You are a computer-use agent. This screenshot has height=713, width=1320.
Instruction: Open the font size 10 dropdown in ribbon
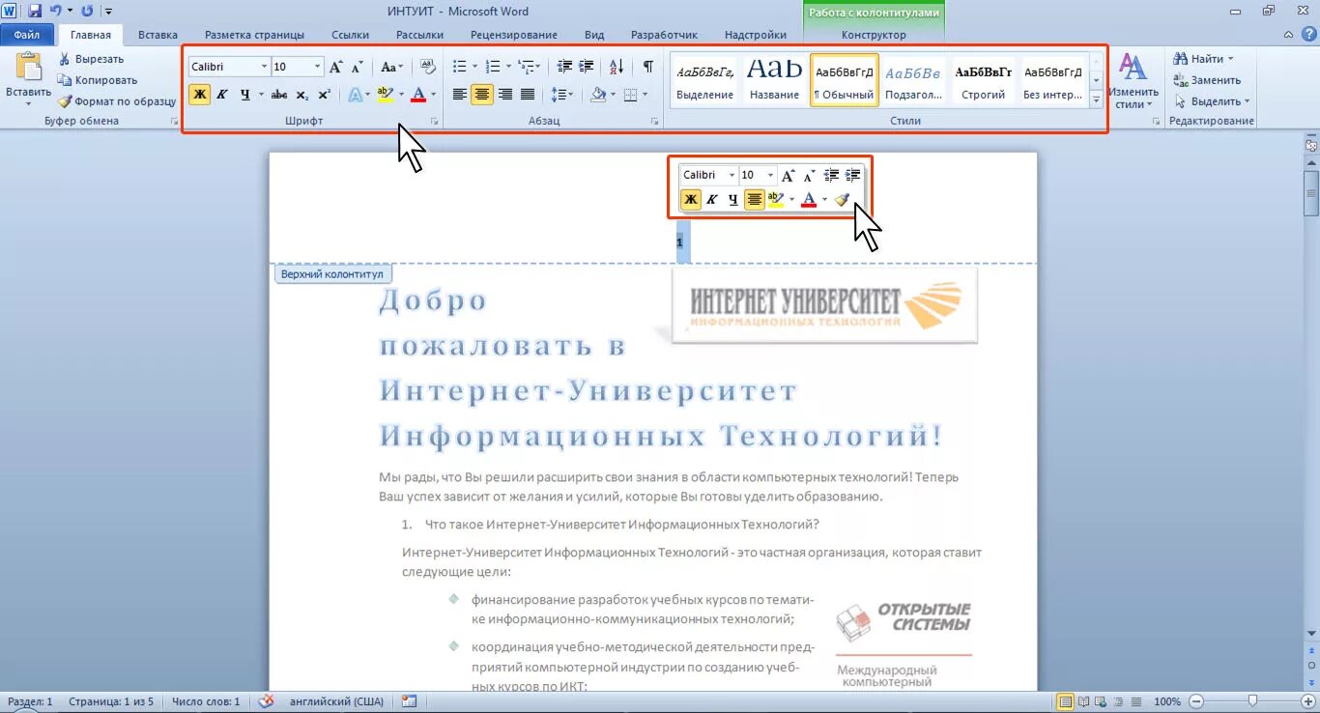(318, 67)
